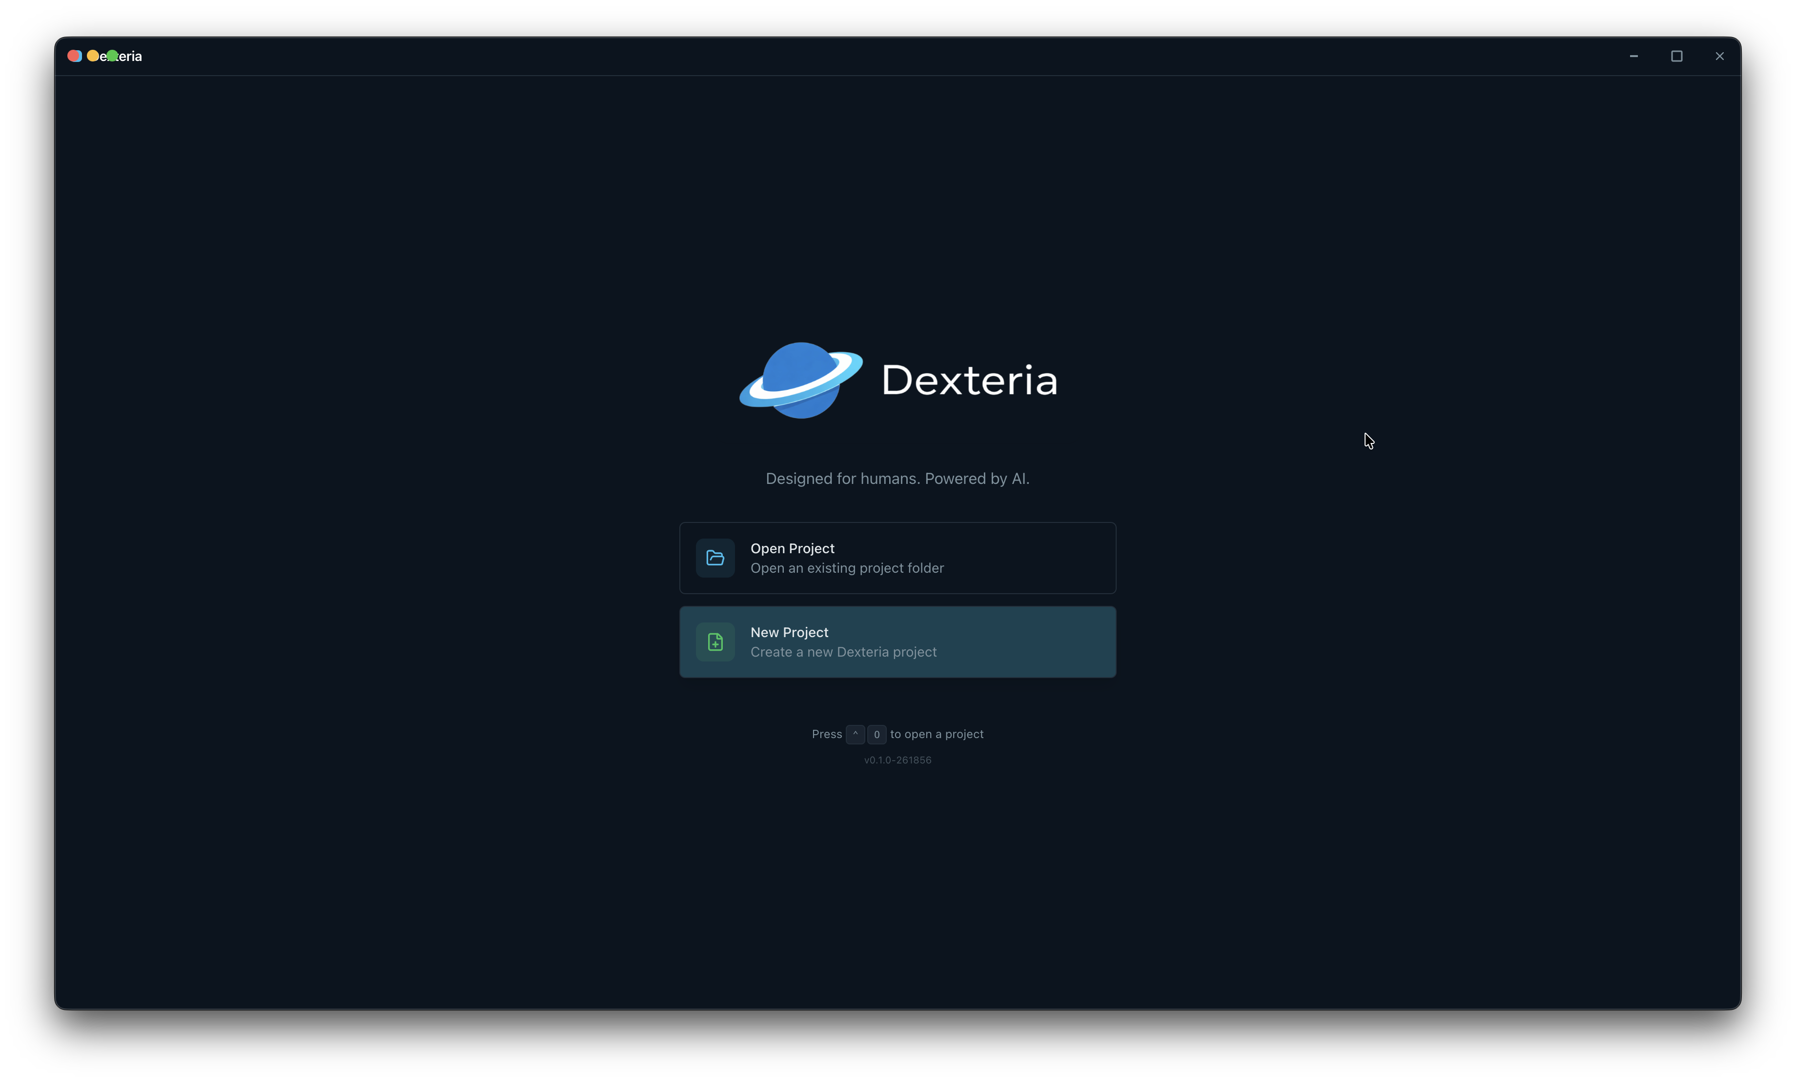The image size is (1796, 1082).
Task: Click the file-plus icon in New Project
Action: (x=715, y=642)
